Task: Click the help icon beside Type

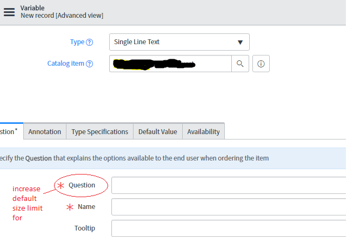Action: point(89,42)
